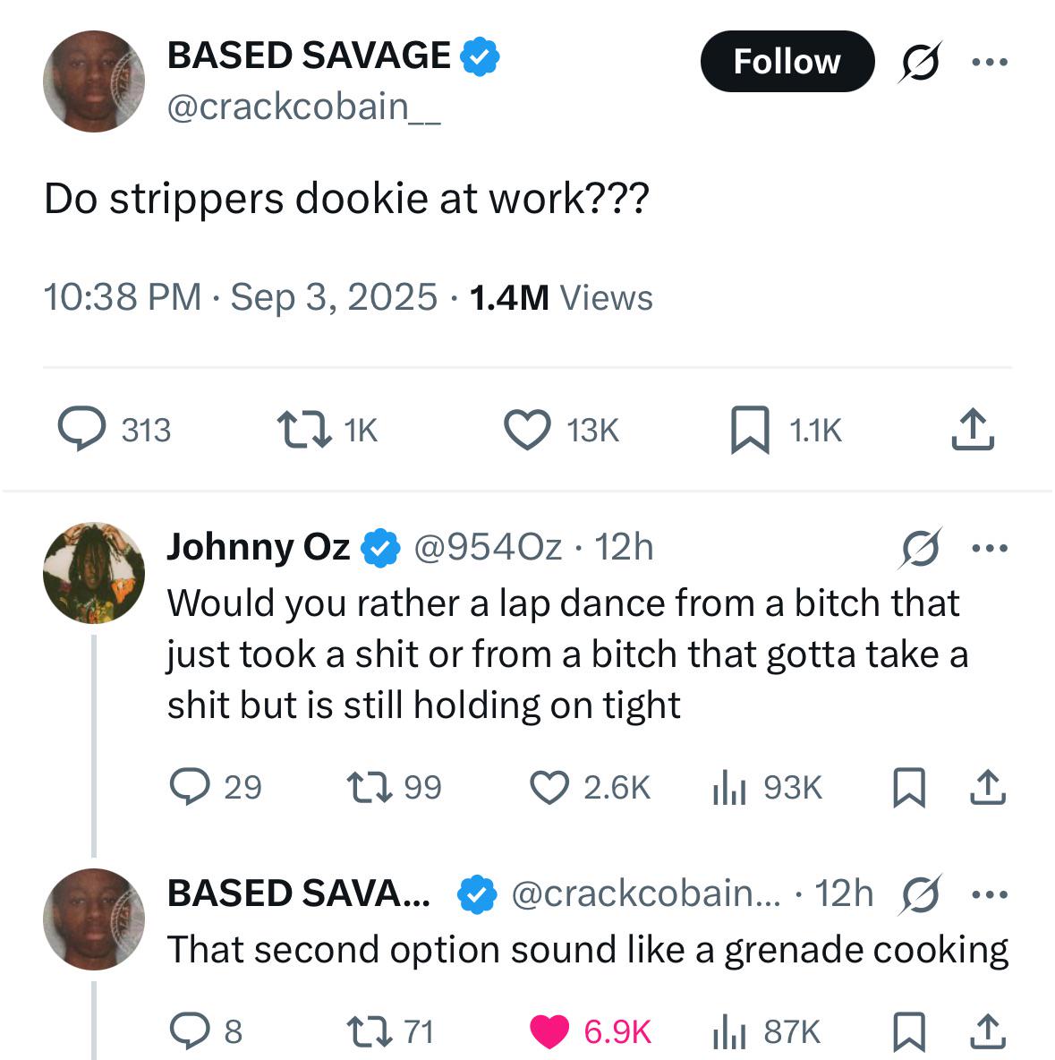Open @crackcobain__ handle link
The height and width of the screenshot is (1060, 1055).
point(302,107)
